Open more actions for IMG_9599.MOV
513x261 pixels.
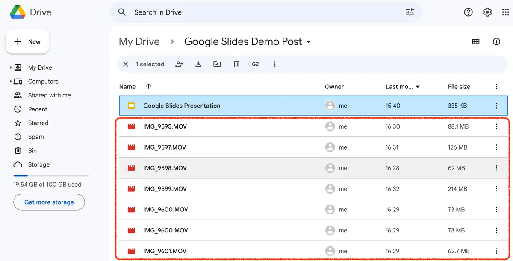(x=496, y=189)
